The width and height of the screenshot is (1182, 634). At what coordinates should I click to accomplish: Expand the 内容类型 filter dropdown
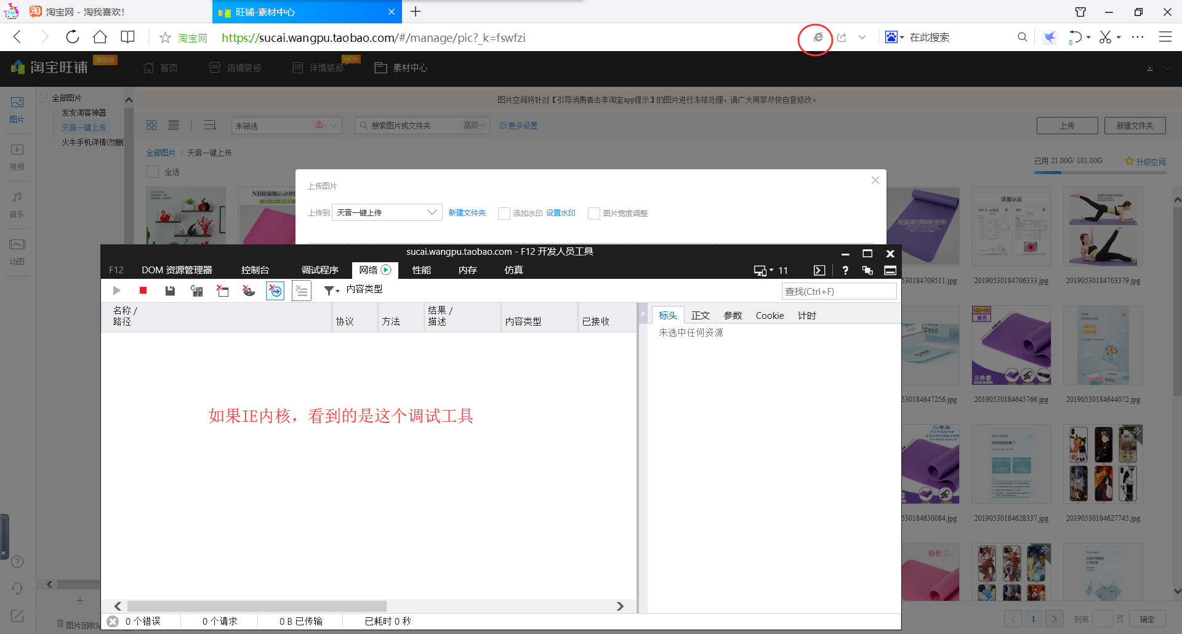coord(332,291)
